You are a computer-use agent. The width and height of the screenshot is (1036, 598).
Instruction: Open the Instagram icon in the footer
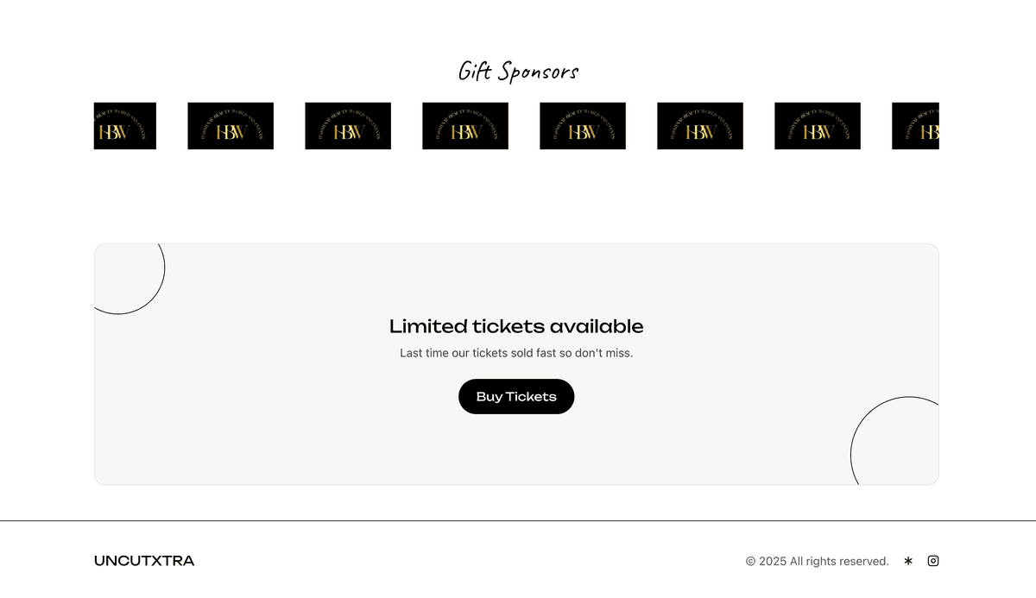[933, 561]
